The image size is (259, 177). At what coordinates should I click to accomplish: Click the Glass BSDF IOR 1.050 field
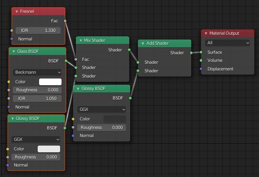click(37, 98)
